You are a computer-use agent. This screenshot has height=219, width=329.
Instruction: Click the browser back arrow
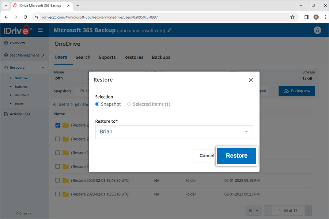6,17
